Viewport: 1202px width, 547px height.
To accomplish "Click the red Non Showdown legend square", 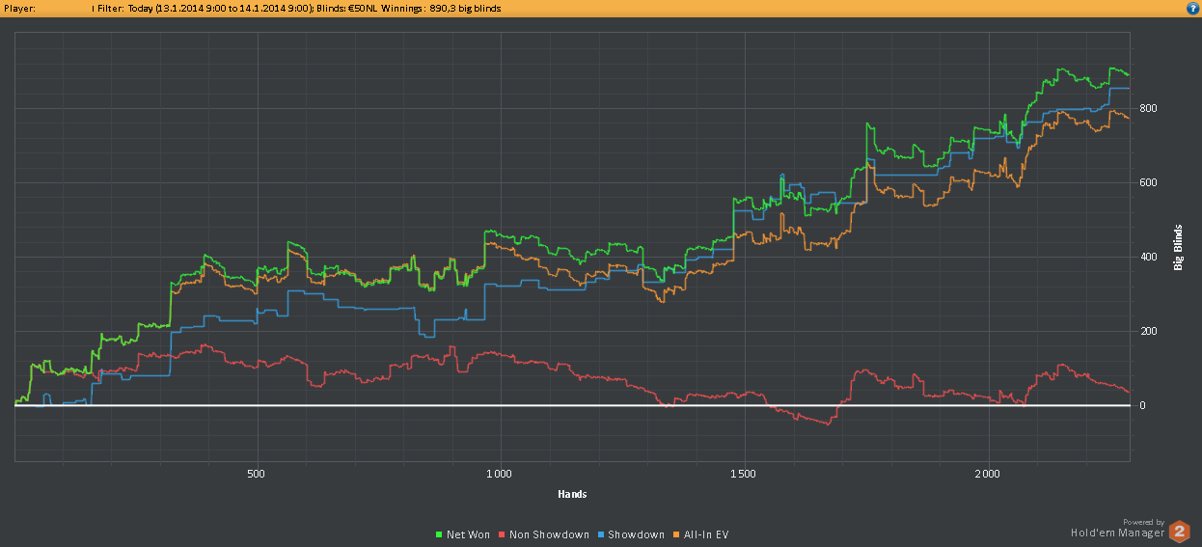I will (502, 534).
